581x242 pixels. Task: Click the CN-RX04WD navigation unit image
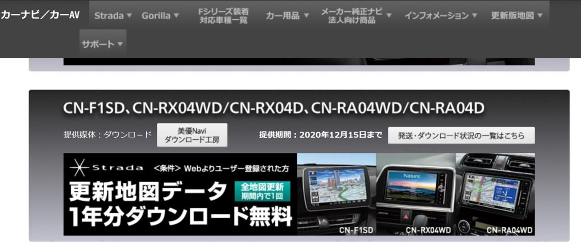pyautogui.click(x=416, y=194)
